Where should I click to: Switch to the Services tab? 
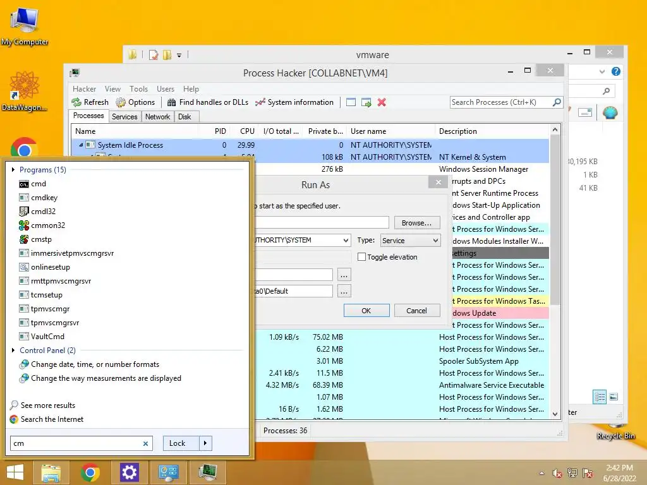pyautogui.click(x=124, y=117)
